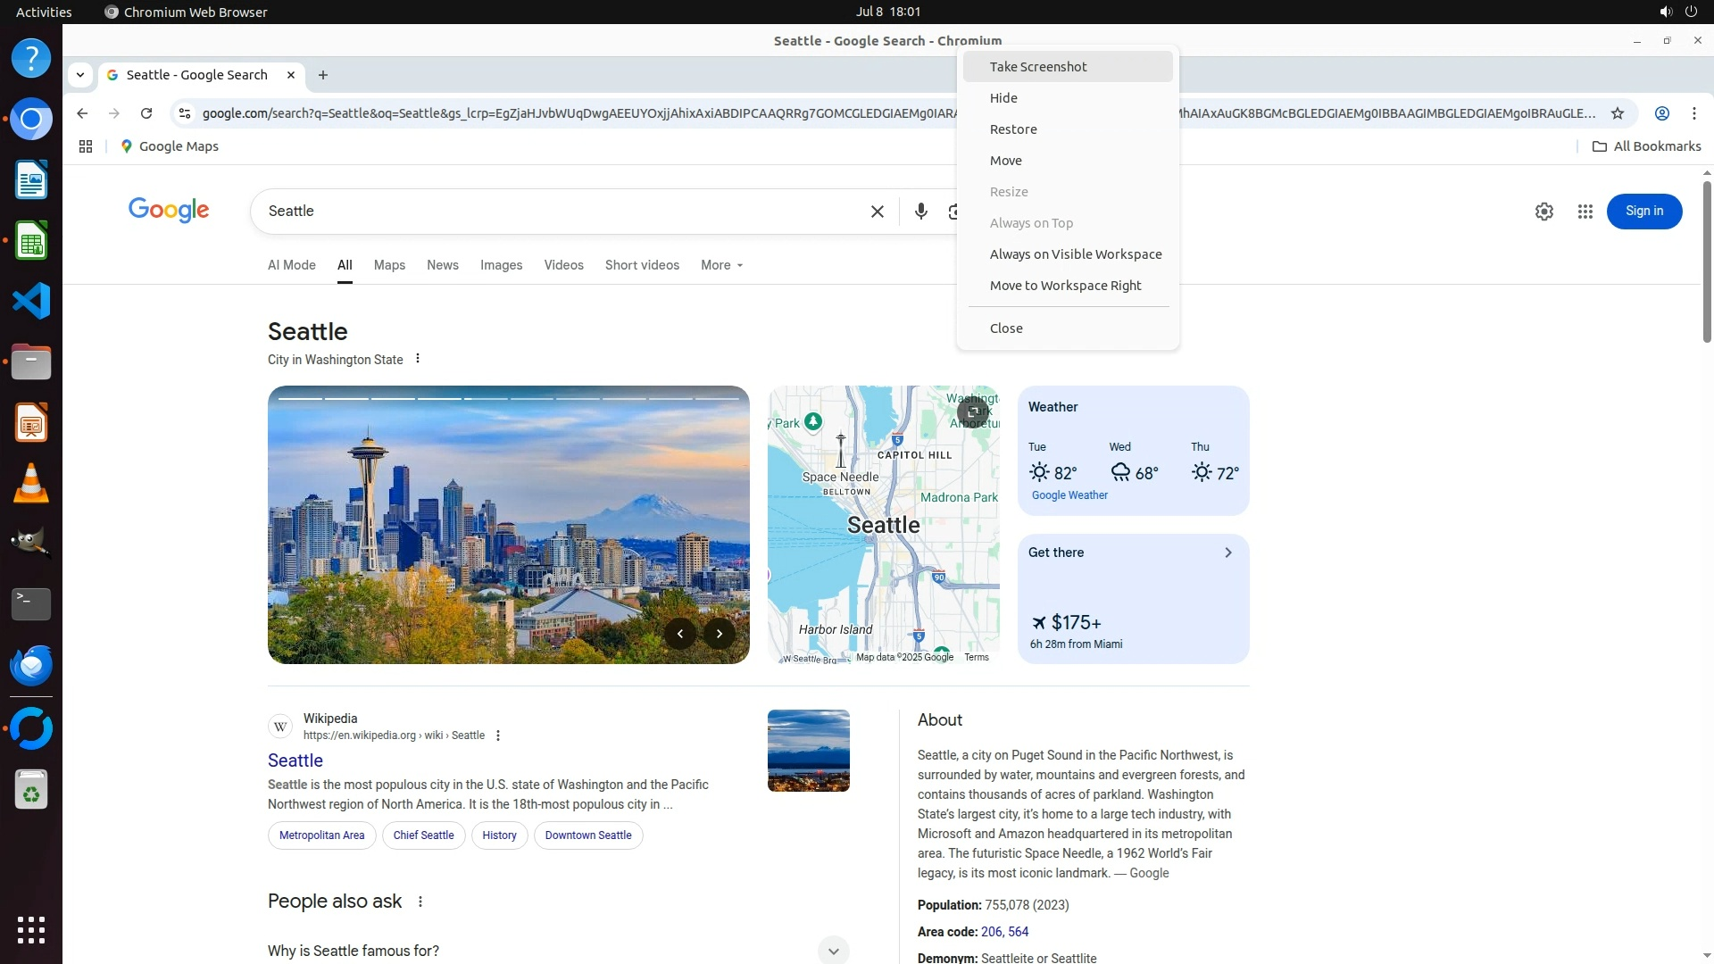Open the apps shortcut icon in bookmarks bar
This screenshot has width=1714, height=964.
(x=86, y=146)
